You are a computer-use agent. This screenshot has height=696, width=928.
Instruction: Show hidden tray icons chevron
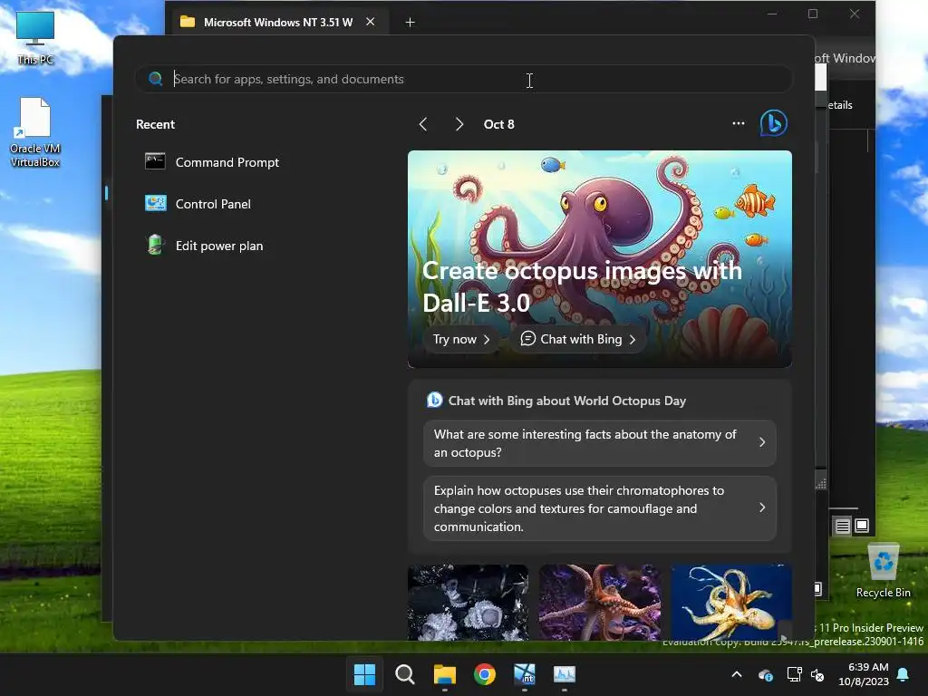tap(737, 674)
